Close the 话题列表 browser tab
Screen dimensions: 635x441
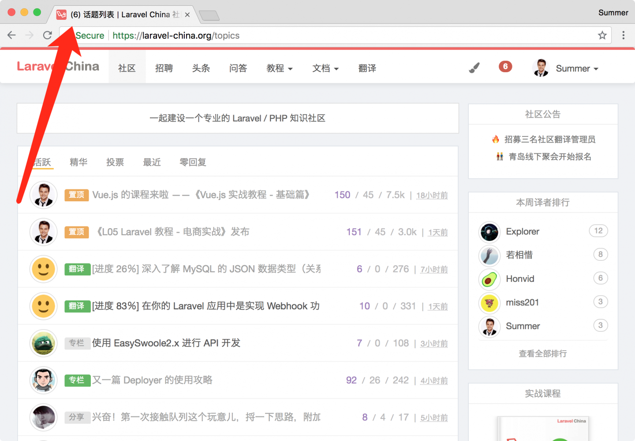pyautogui.click(x=187, y=15)
